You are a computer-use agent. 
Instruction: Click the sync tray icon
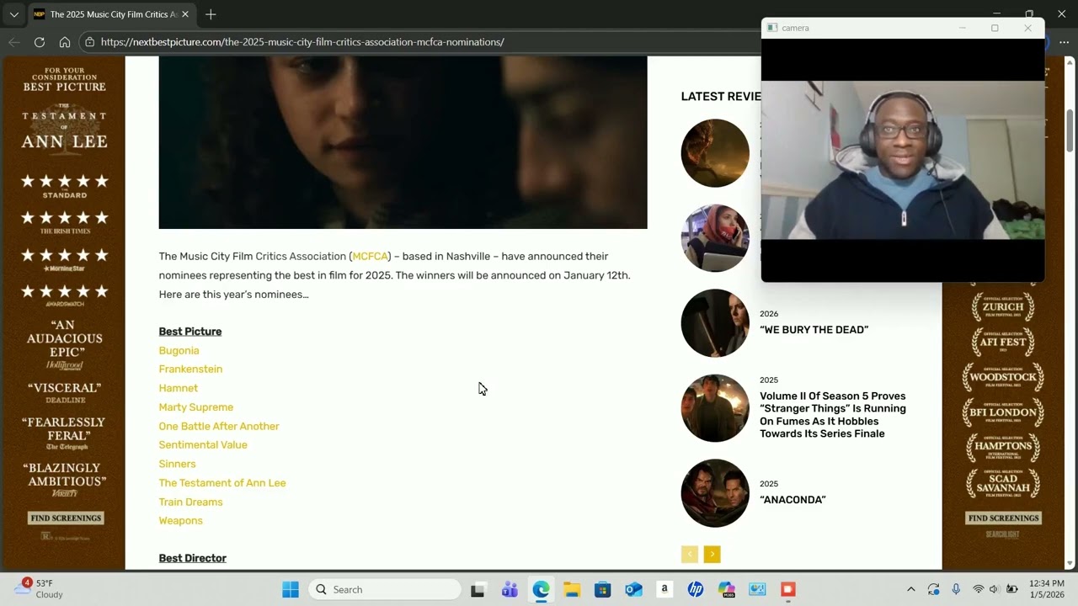(933, 589)
